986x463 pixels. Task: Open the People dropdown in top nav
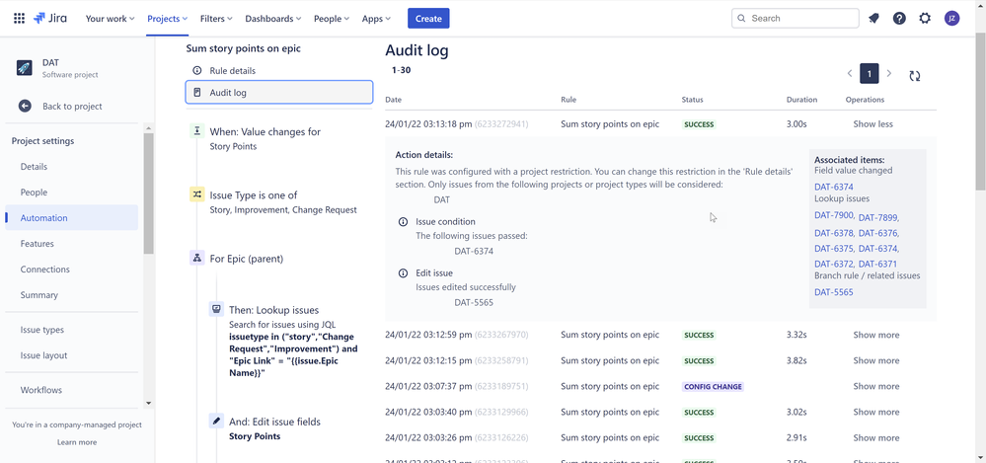pos(332,18)
